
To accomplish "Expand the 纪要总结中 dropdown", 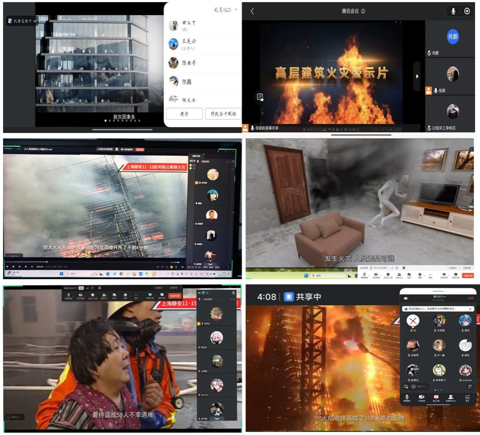I will (22, 21).
